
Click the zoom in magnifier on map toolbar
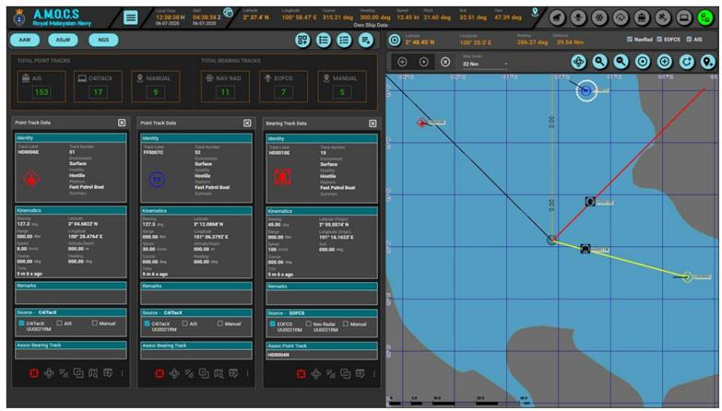[600, 62]
